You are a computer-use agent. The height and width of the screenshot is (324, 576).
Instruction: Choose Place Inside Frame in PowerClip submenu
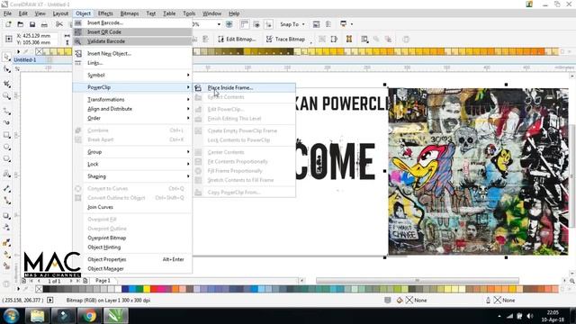click(x=244, y=88)
